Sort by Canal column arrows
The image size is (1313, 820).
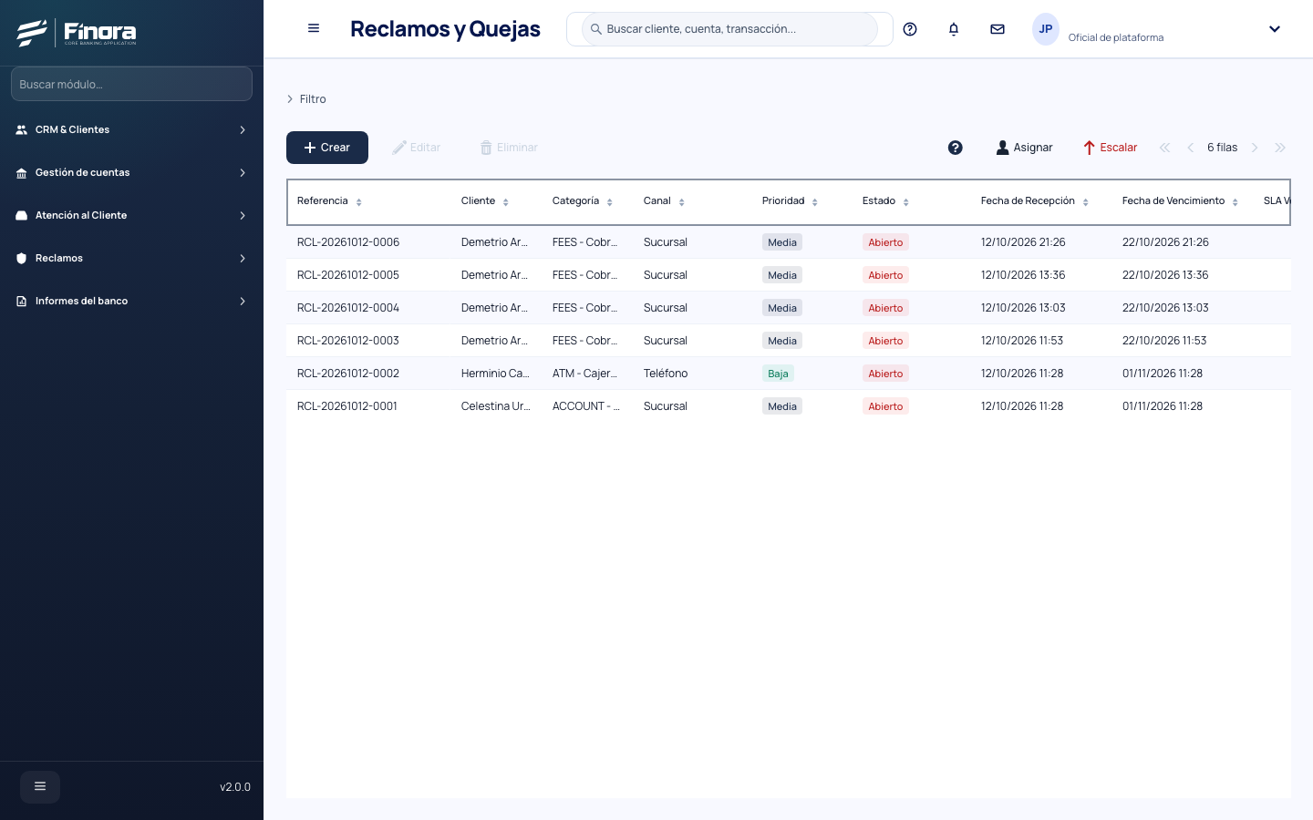682,202
